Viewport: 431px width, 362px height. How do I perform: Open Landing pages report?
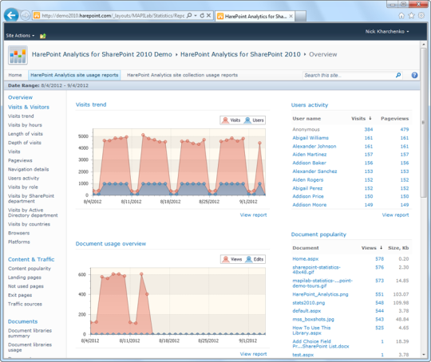coord(25,277)
